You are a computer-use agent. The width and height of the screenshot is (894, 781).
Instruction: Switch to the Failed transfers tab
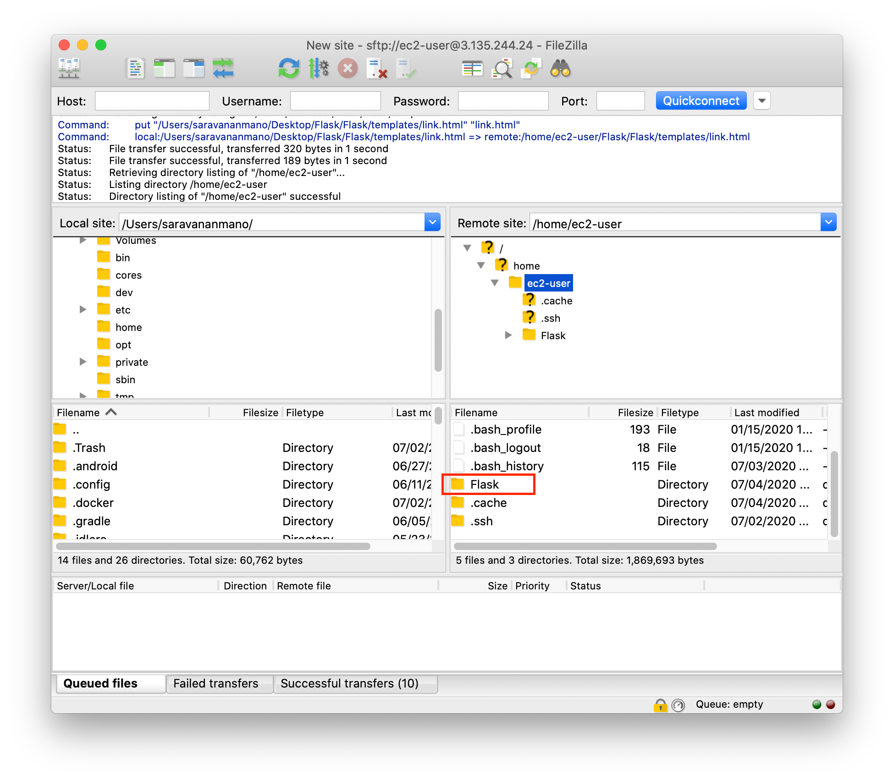pyautogui.click(x=216, y=683)
